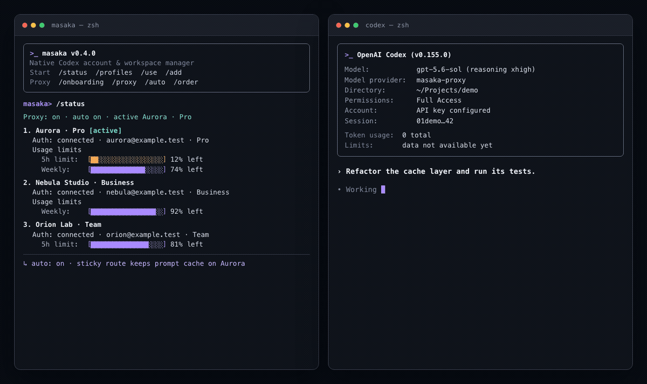647x384 pixels.
Task: Click the /auto command
Action: tap(155, 82)
